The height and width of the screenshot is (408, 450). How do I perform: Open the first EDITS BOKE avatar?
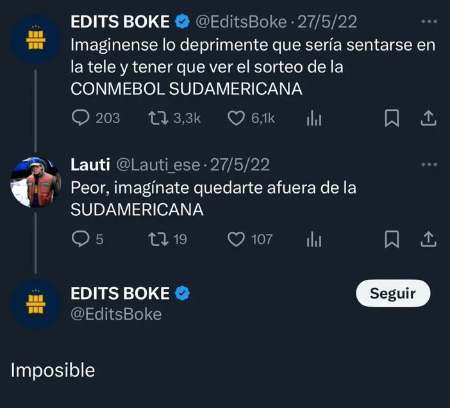pos(37,38)
